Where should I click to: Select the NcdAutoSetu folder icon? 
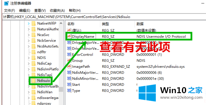click(34, 46)
